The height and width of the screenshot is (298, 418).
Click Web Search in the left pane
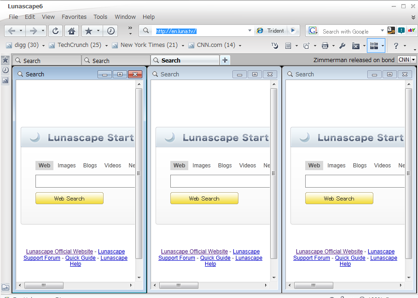tap(70, 198)
